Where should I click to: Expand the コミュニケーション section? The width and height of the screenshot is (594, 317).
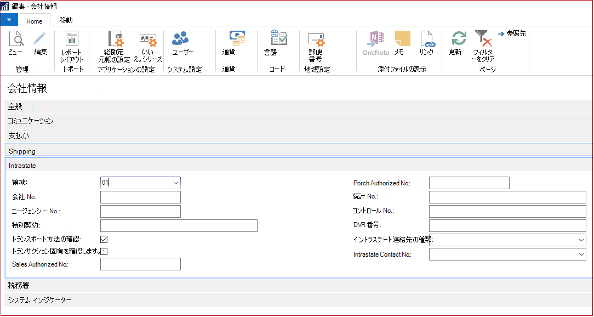299,121
